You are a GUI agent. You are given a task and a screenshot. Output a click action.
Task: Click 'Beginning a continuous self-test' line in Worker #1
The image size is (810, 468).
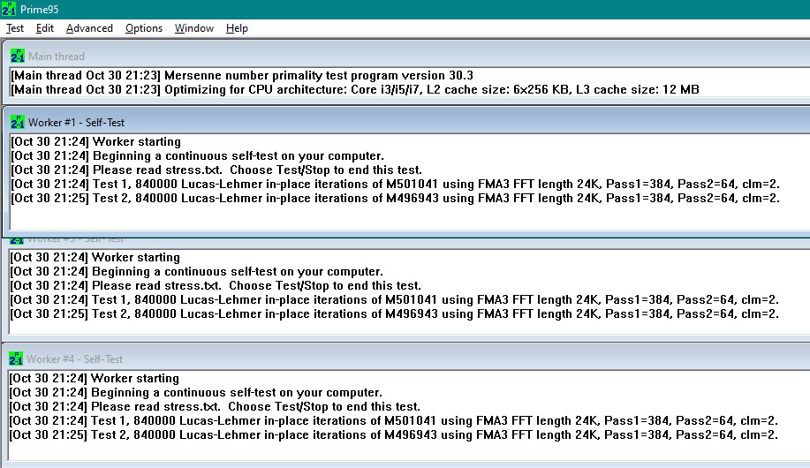pyautogui.click(x=197, y=156)
